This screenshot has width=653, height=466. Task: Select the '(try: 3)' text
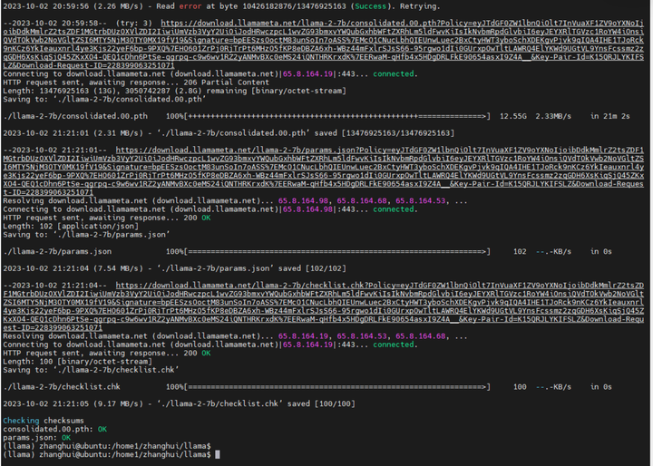tap(133, 24)
